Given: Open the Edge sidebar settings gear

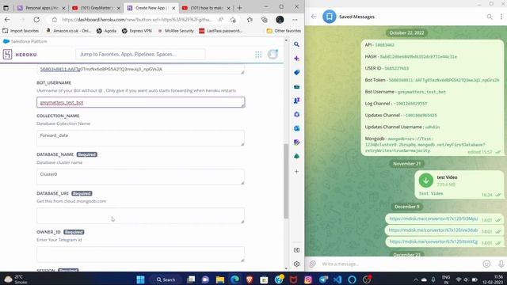Looking at the screenshot, I should click(296, 264).
